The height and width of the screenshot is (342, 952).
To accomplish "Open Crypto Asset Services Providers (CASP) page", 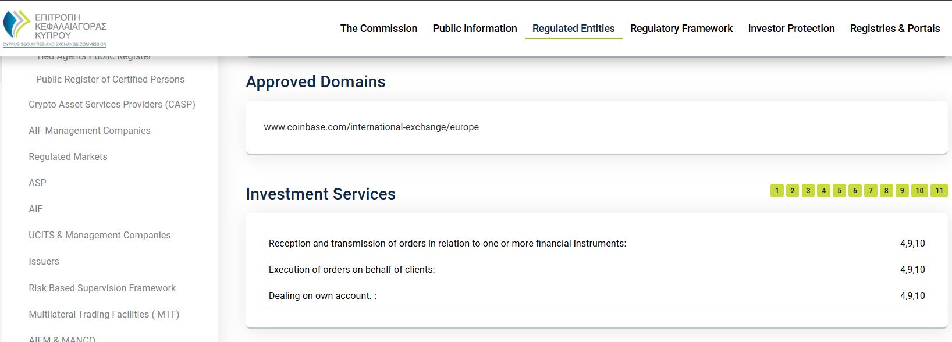I will (112, 104).
